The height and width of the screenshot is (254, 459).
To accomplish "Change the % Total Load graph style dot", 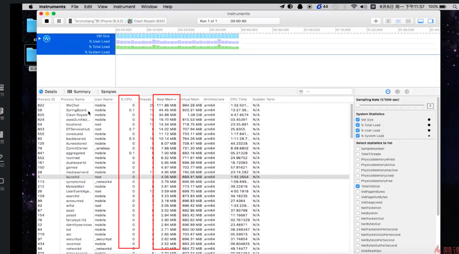I will pos(429,125).
